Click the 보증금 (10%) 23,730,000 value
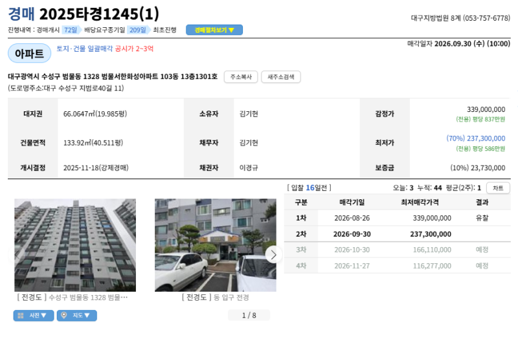Viewport: 518px width, 339px height. 478,168
